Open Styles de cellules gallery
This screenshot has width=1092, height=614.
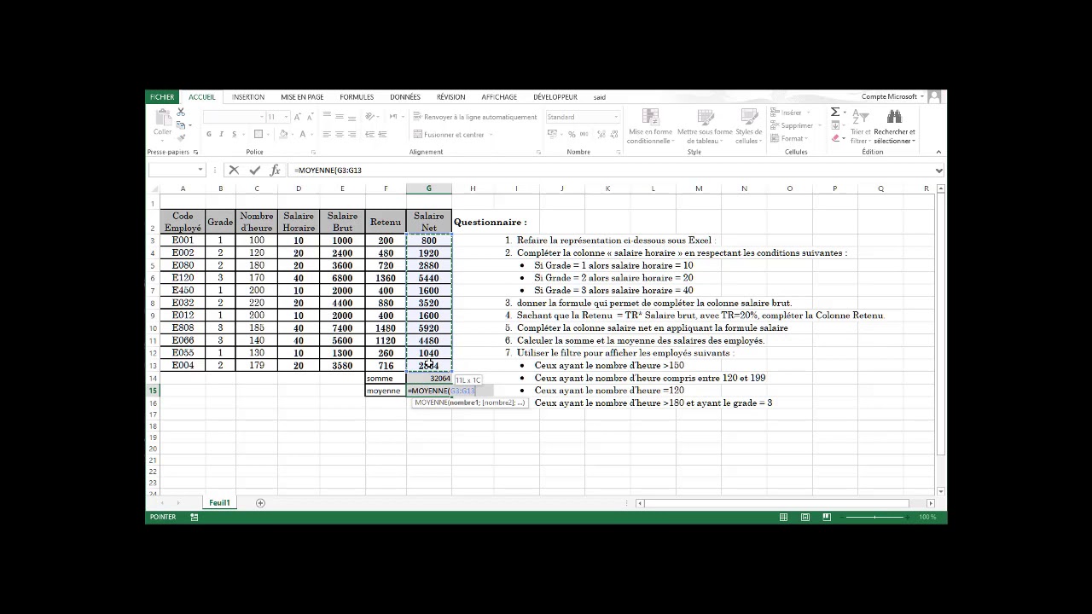748,126
